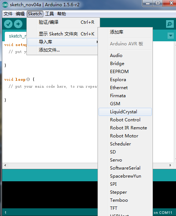The image size is (176, 216).
Task: Import the TFT library
Action: [125, 208]
